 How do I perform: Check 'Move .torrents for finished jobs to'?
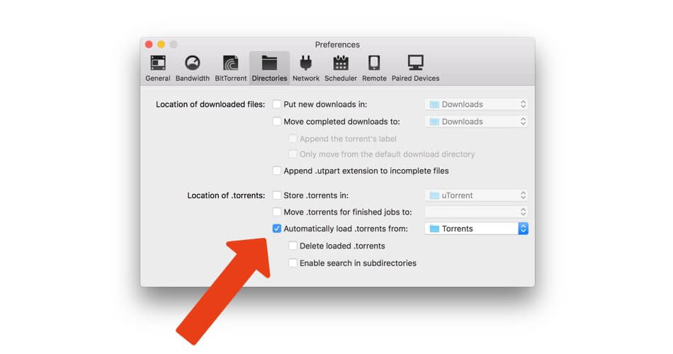[x=277, y=212]
